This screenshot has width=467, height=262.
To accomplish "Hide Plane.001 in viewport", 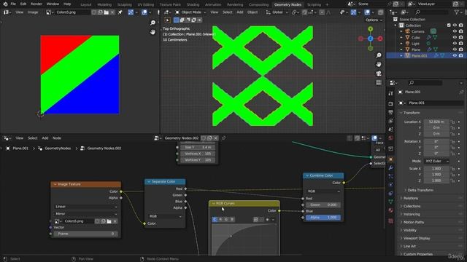I will [455, 55].
